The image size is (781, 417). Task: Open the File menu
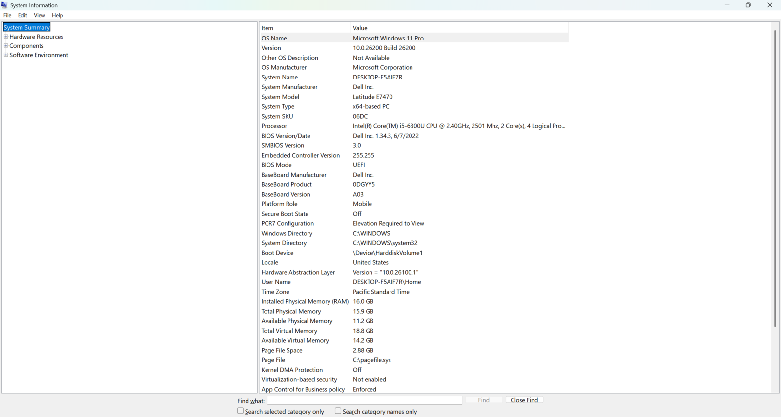[x=7, y=15]
